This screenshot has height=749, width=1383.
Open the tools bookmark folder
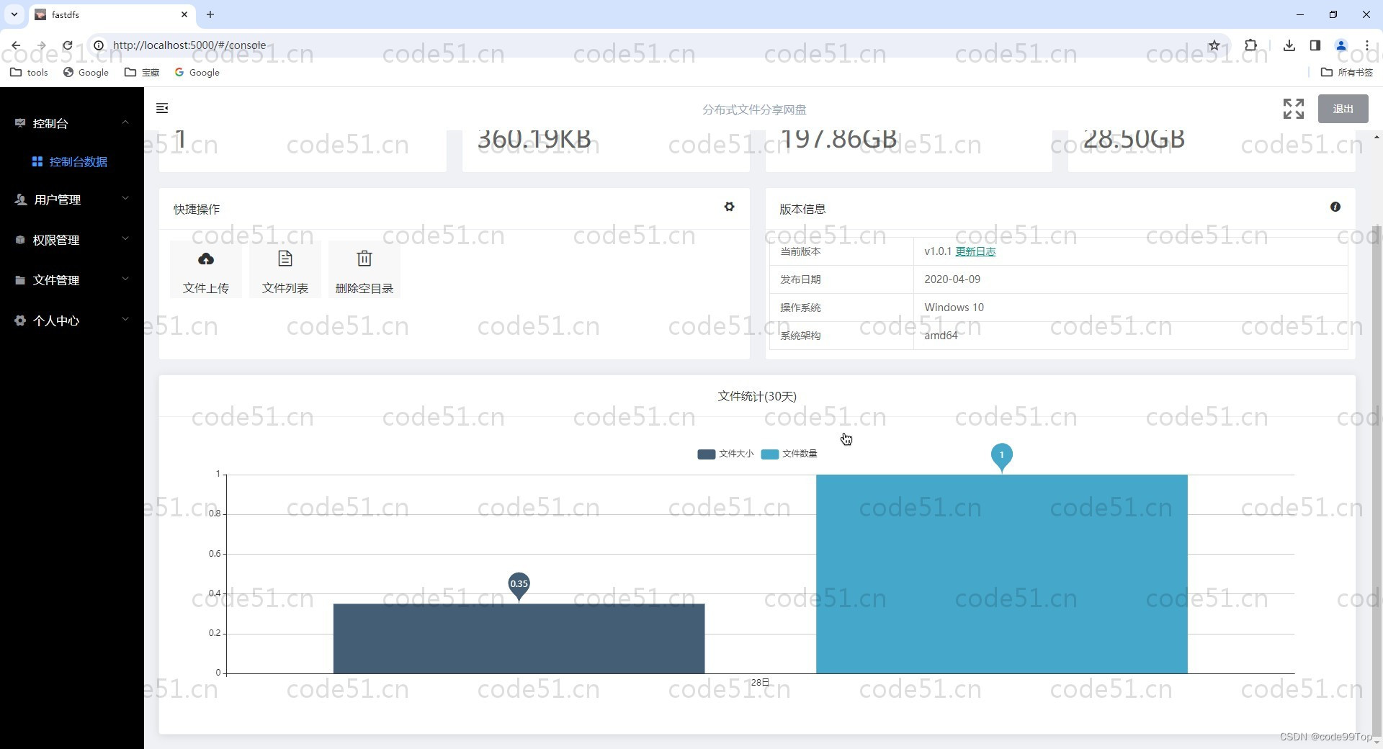pyautogui.click(x=30, y=72)
